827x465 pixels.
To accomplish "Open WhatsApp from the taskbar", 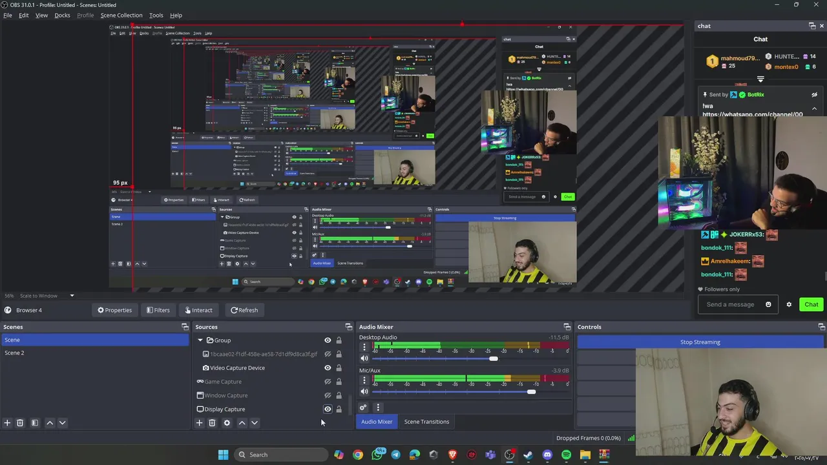I will [377, 455].
